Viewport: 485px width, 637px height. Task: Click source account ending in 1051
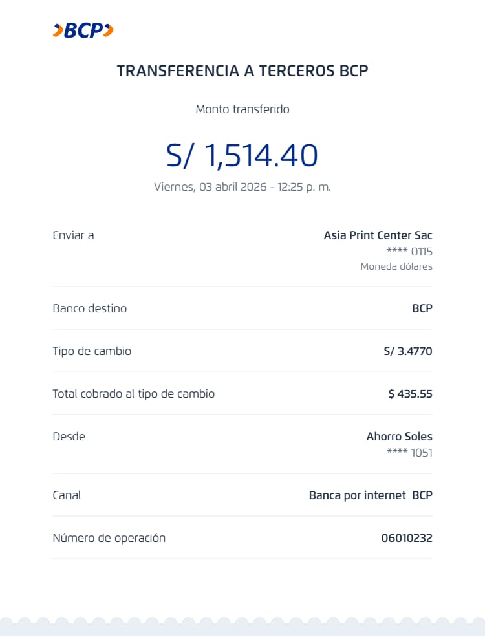click(409, 453)
